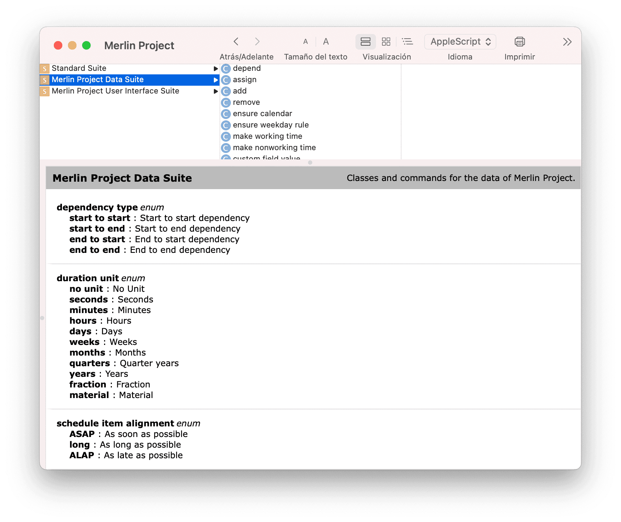Open the AppleScript language dropdown
This screenshot has width=621, height=522.
tap(460, 41)
